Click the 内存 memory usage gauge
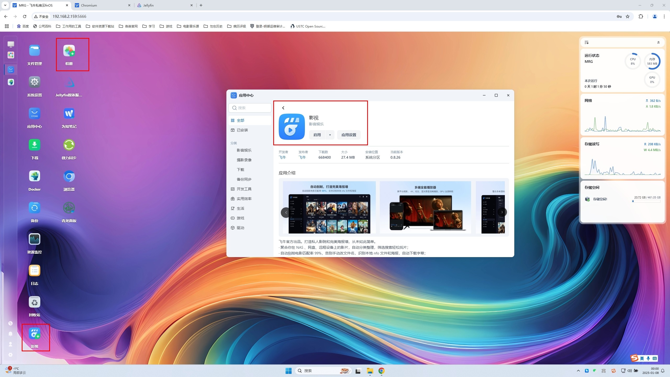The image size is (670, 377). coord(652,61)
